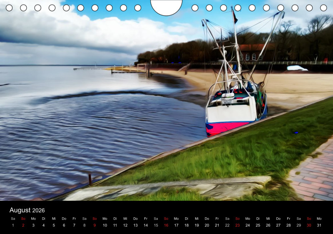
Task: Click the 'August 2026' month heading
Action: (x=27, y=210)
